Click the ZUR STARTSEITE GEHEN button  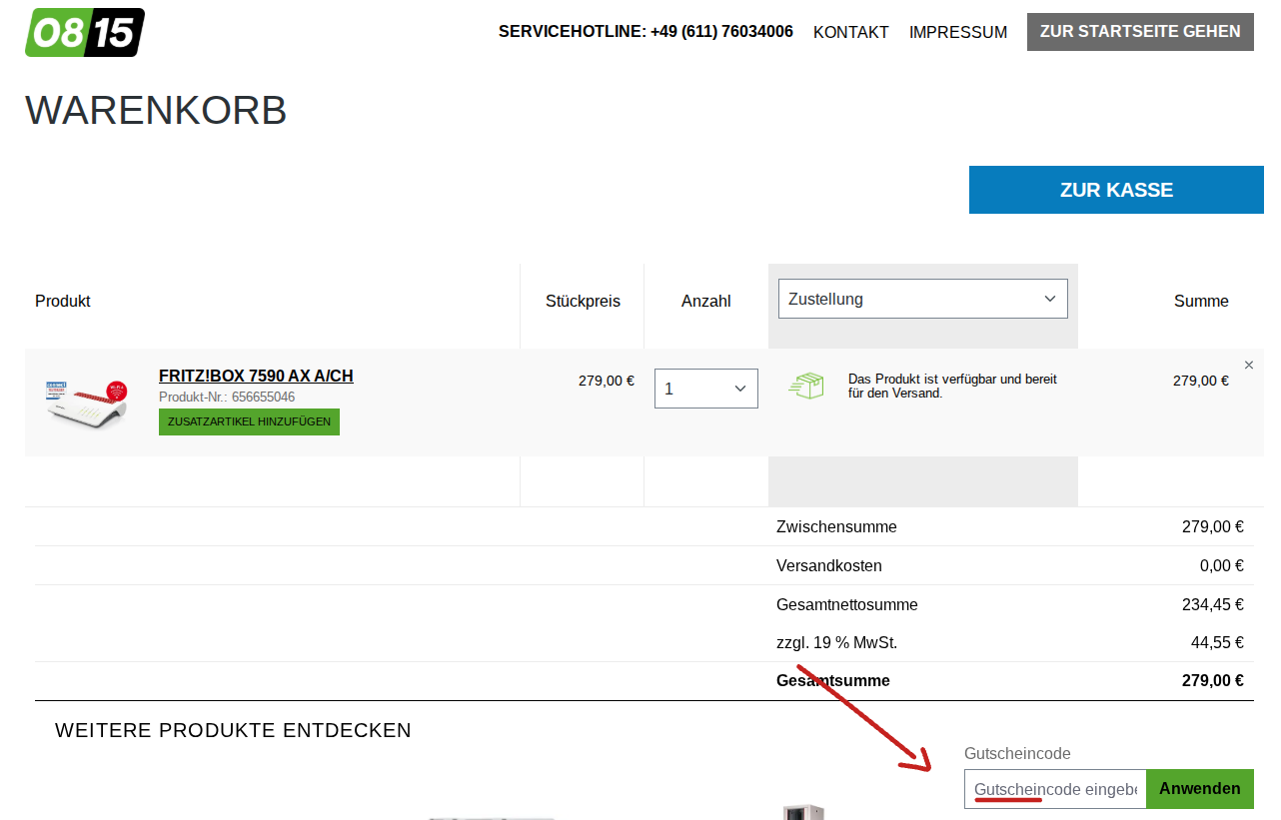pos(1139,32)
